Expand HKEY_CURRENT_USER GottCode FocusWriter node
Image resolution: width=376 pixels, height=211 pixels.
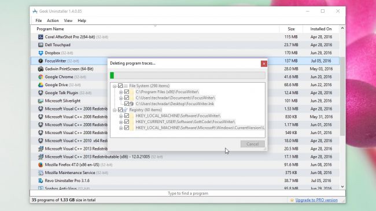click(121, 122)
